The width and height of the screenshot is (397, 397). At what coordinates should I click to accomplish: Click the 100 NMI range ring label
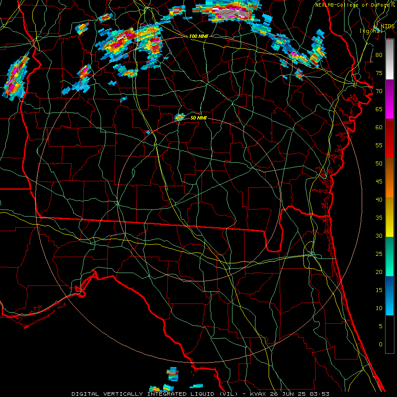click(198, 36)
